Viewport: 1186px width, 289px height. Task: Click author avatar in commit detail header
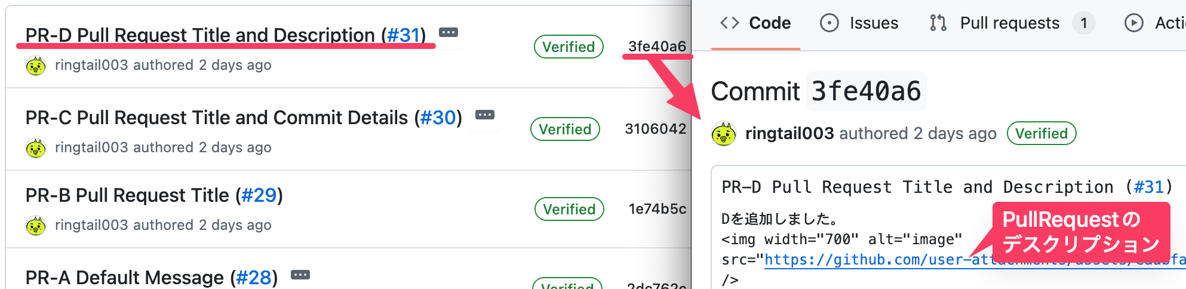724,134
